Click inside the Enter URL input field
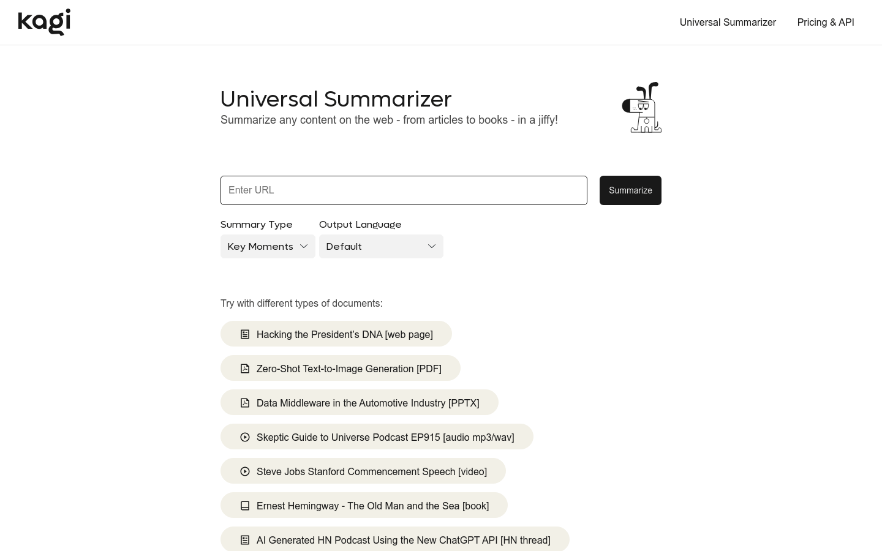This screenshot has width=882, height=551. click(404, 190)
